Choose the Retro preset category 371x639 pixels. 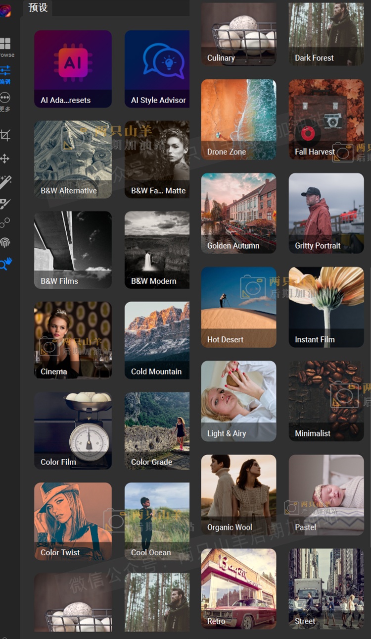[x=238, y=588]
